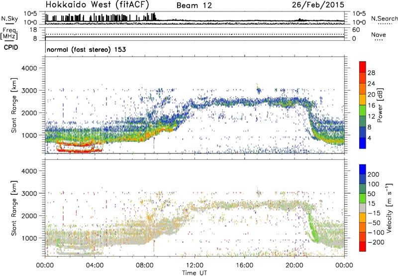The width and height of the screenshot is (398, 276).
Task: Click the "N.Search" legend label
Action: (x=384, y=18)
